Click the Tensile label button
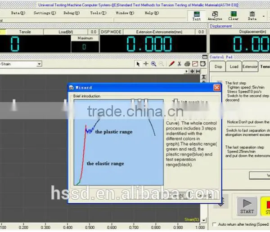Image resolution: width=270 pixels, height=232 pixels. (25, 32)
